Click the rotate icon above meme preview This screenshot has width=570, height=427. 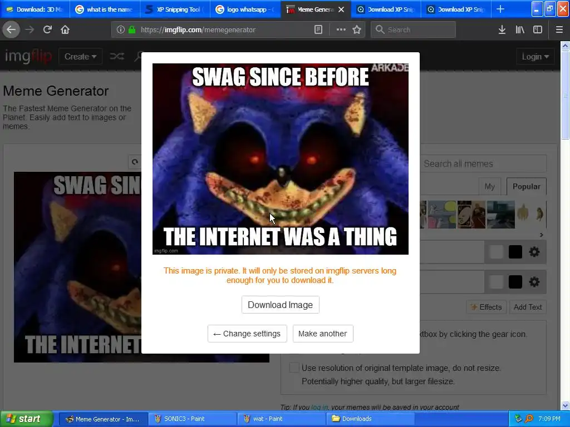tap(135, 162)
